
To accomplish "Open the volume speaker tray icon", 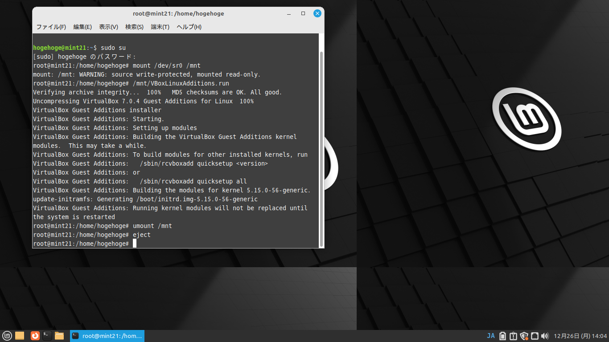I will tap(544, 336).
